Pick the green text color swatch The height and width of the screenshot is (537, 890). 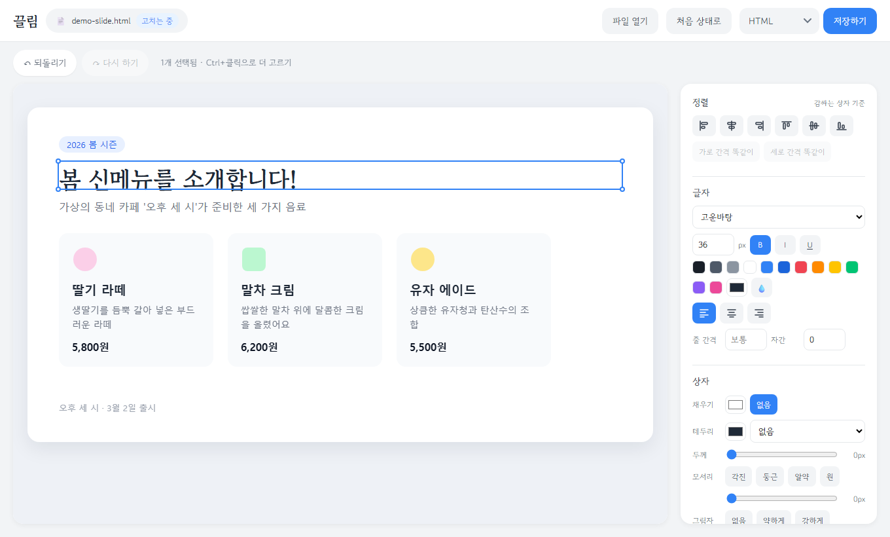point(852,267)
